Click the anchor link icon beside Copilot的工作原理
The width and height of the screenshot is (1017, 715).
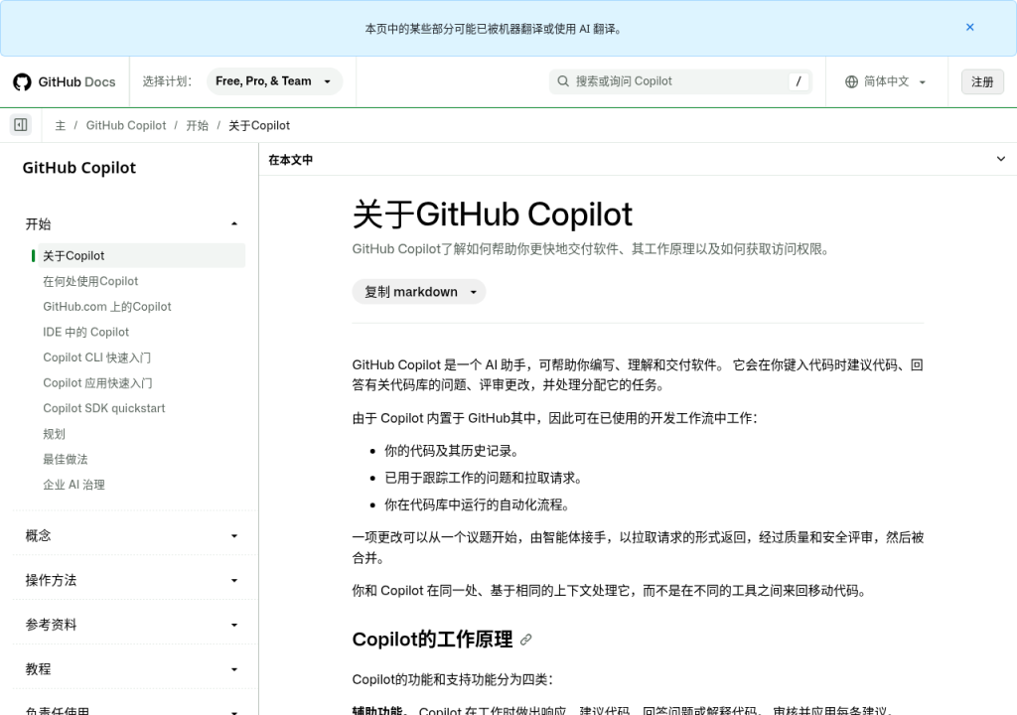[526, 640]
